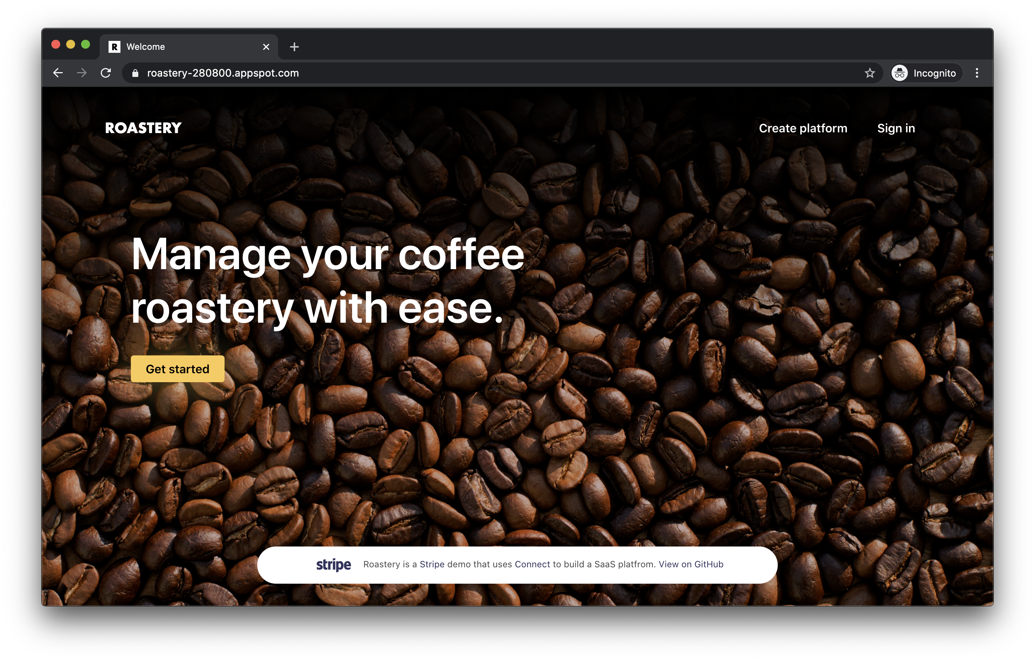Open the Sign in nav link
Viewport: 1035px width, 661px height.
click(896, 128)
